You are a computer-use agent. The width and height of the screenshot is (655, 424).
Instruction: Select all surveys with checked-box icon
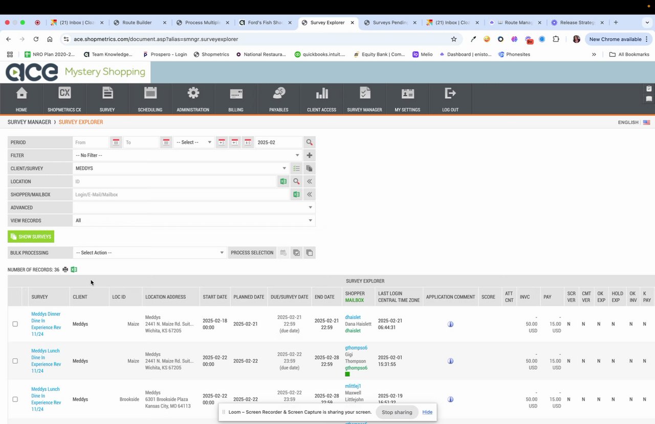coord(296,252)
